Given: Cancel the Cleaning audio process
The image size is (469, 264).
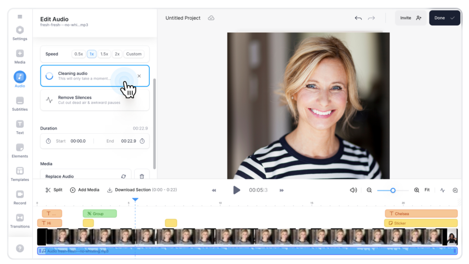Looking at the screenshot, I should 139,76.
